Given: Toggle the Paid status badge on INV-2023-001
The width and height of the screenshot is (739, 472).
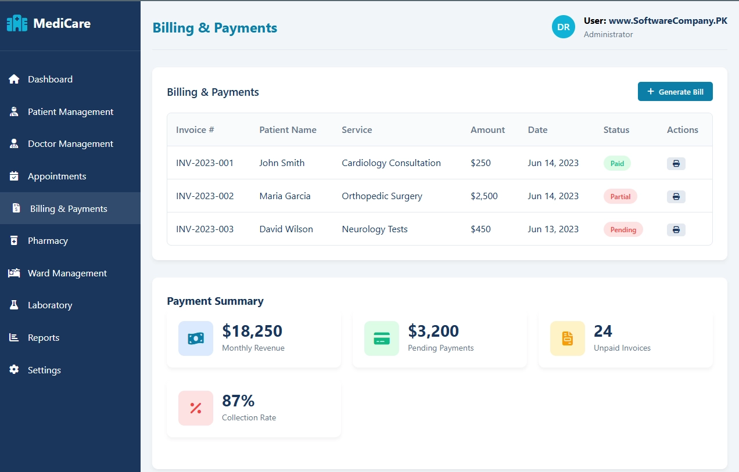Looking at the screenshot, I should tap(616, 163).
